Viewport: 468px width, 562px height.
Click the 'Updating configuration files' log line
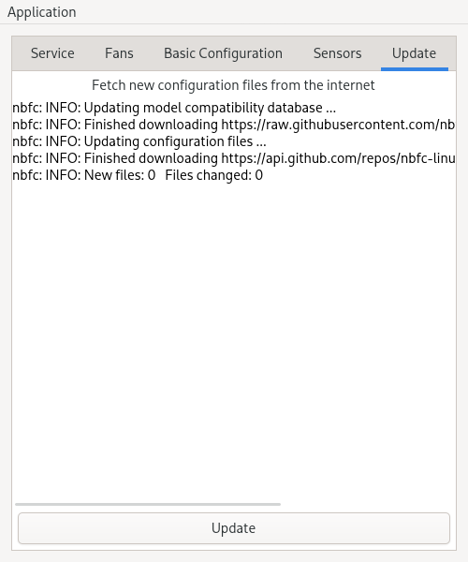[139, 141]
